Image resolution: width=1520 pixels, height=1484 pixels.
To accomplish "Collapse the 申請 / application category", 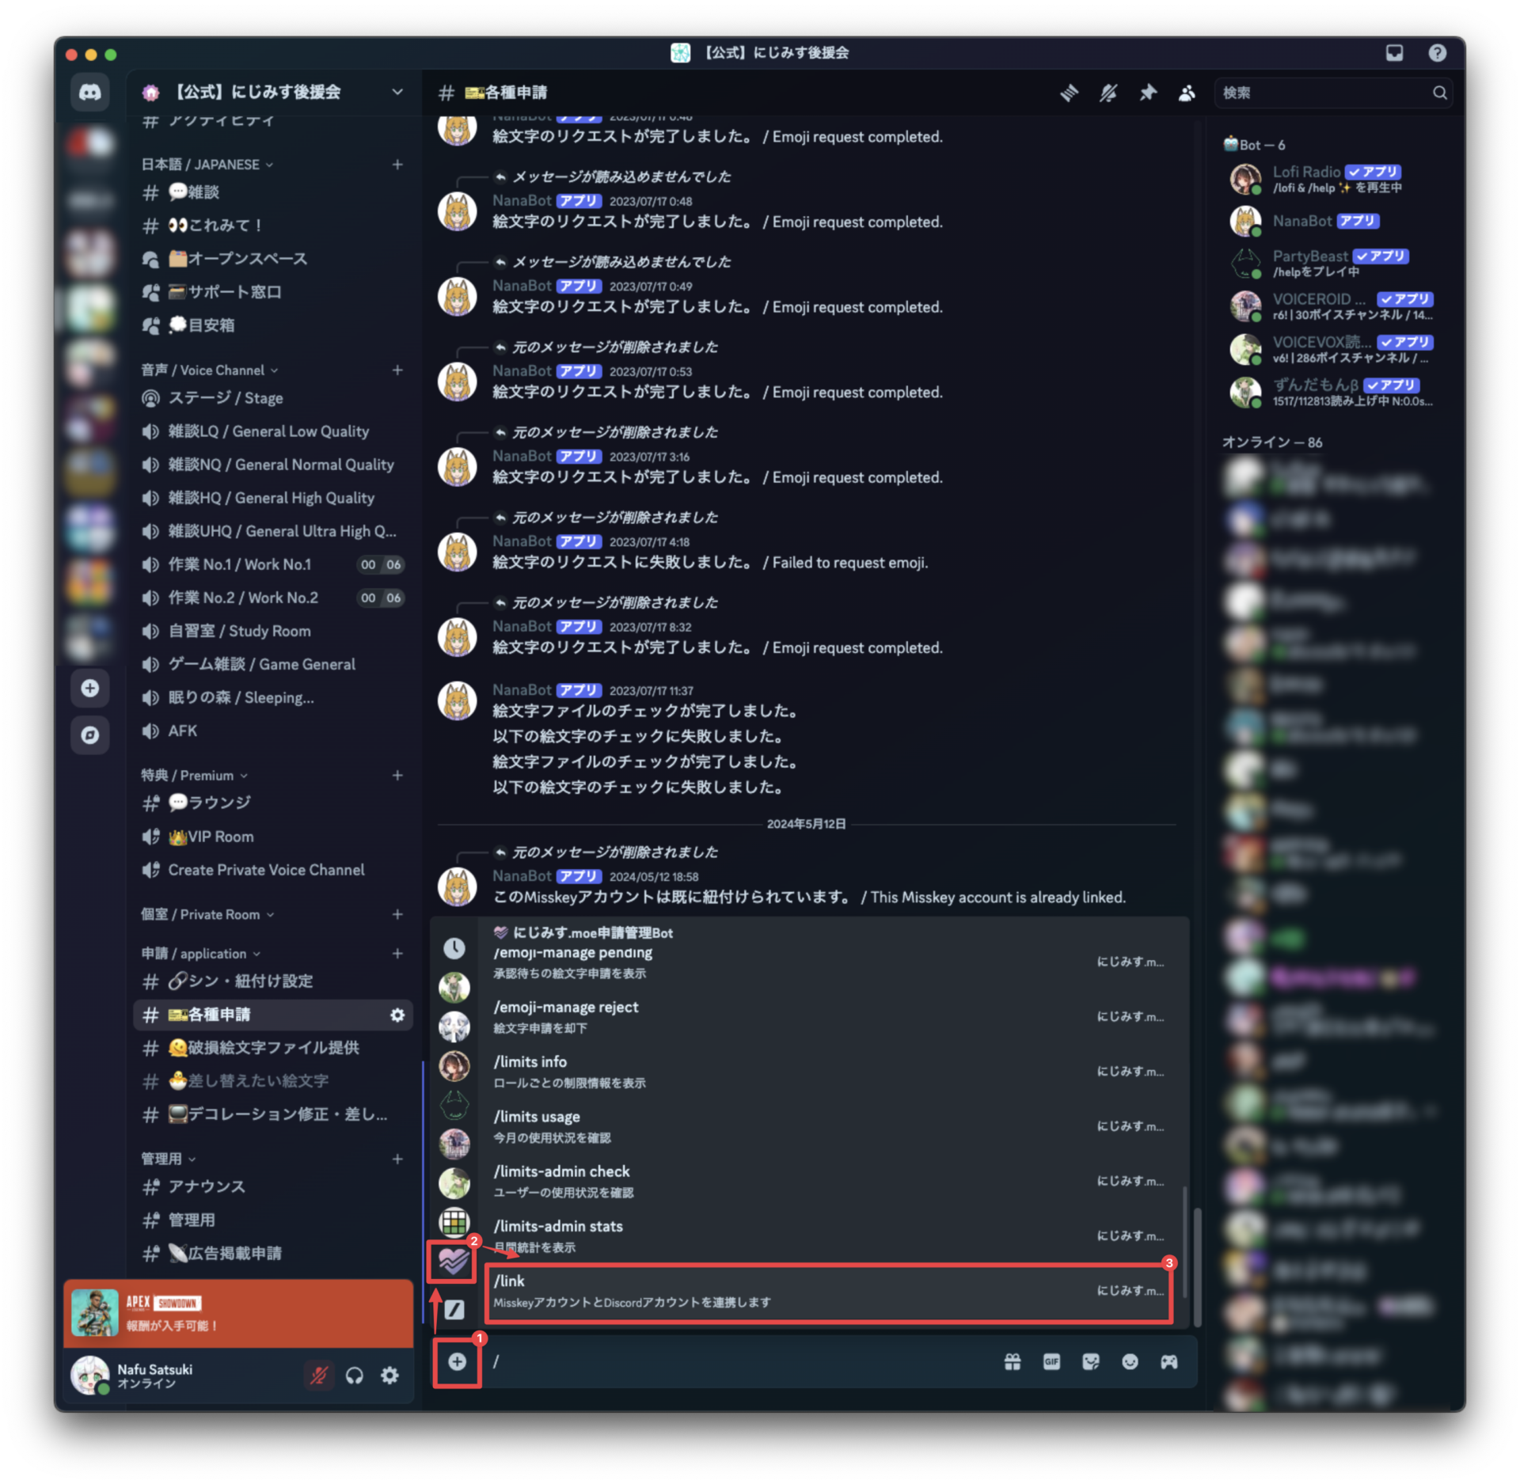I will coord(200,954).
